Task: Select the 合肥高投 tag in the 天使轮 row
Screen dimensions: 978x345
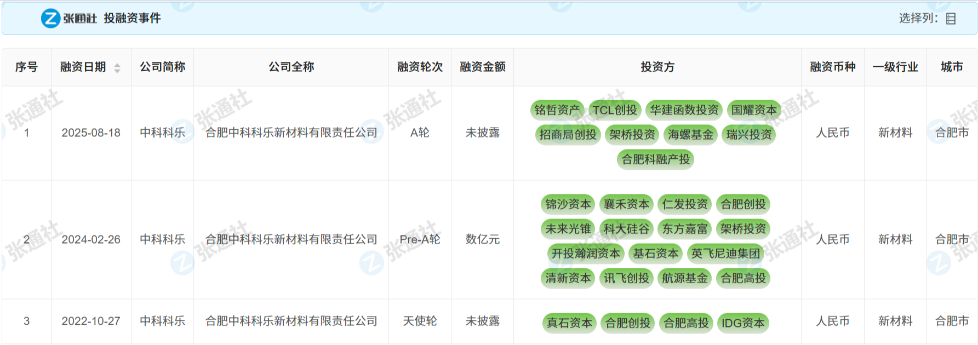Action: [687, 323]
